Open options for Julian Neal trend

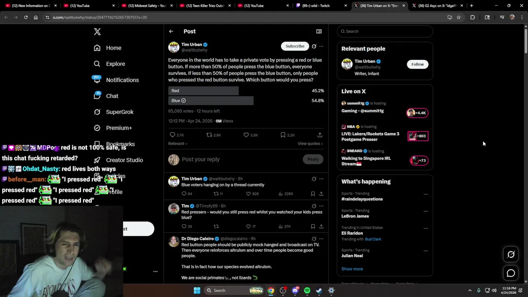pos(426,251)
